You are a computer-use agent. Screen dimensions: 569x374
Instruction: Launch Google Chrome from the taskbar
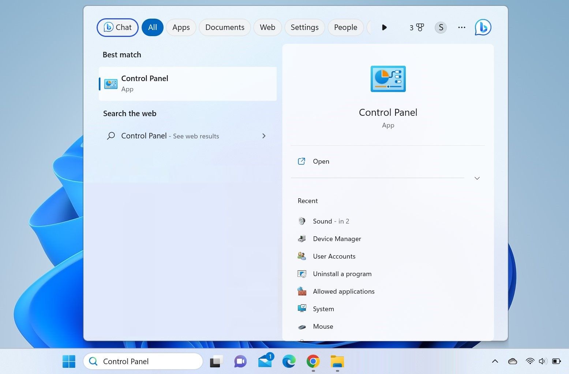[313, 361]
